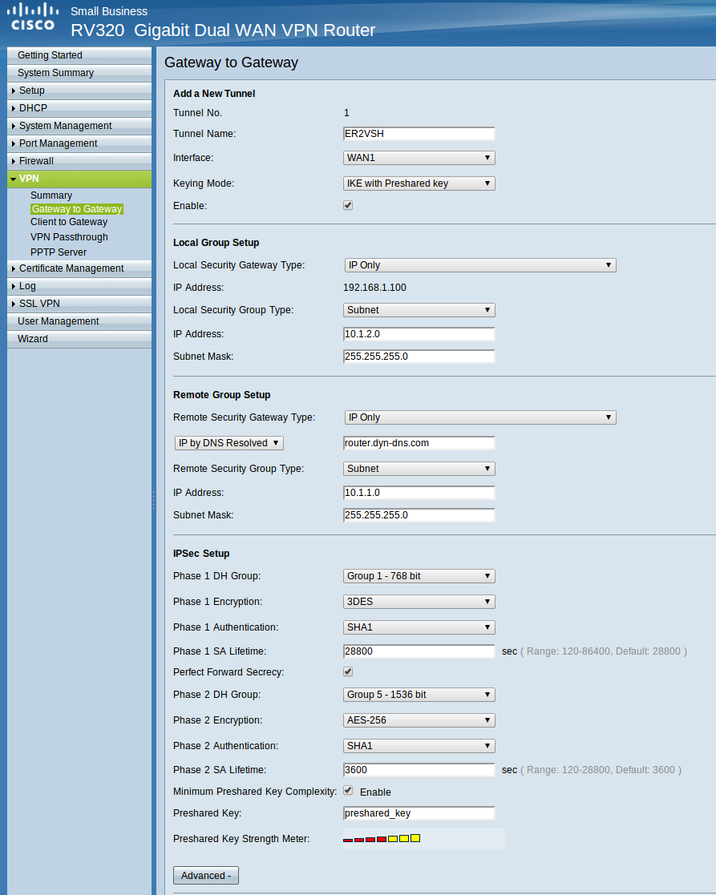Click the 'Gateway to Gateway' page heading
Screen dimensions: 716x895
[x=231, y=62]
